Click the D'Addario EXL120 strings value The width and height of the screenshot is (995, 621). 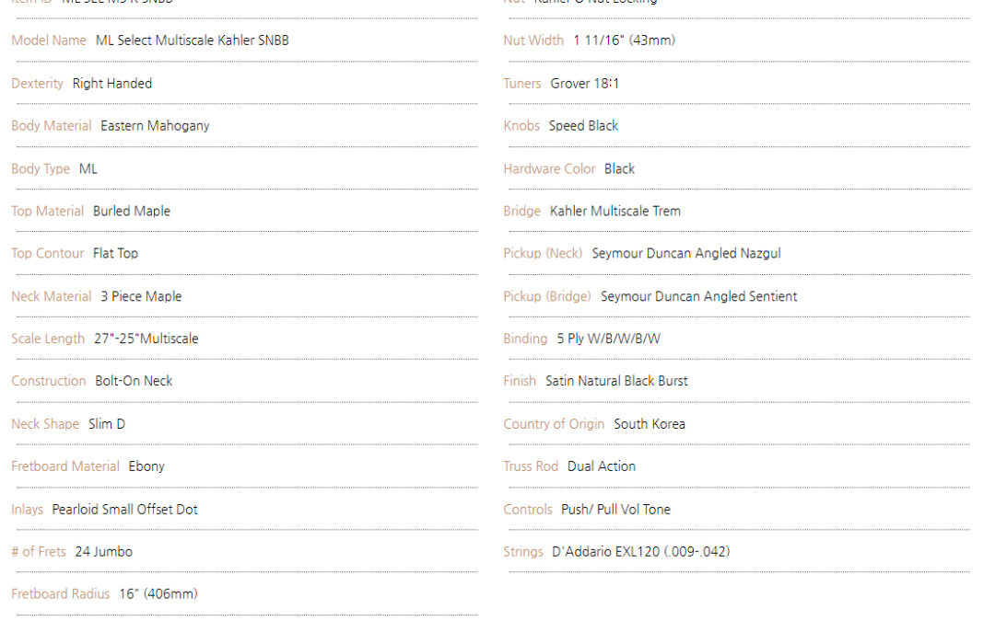click(x=640, y=552)
